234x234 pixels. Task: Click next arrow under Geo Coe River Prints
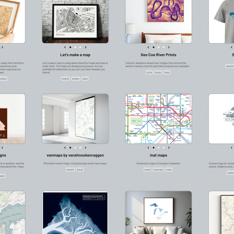[x=169, y=47]
